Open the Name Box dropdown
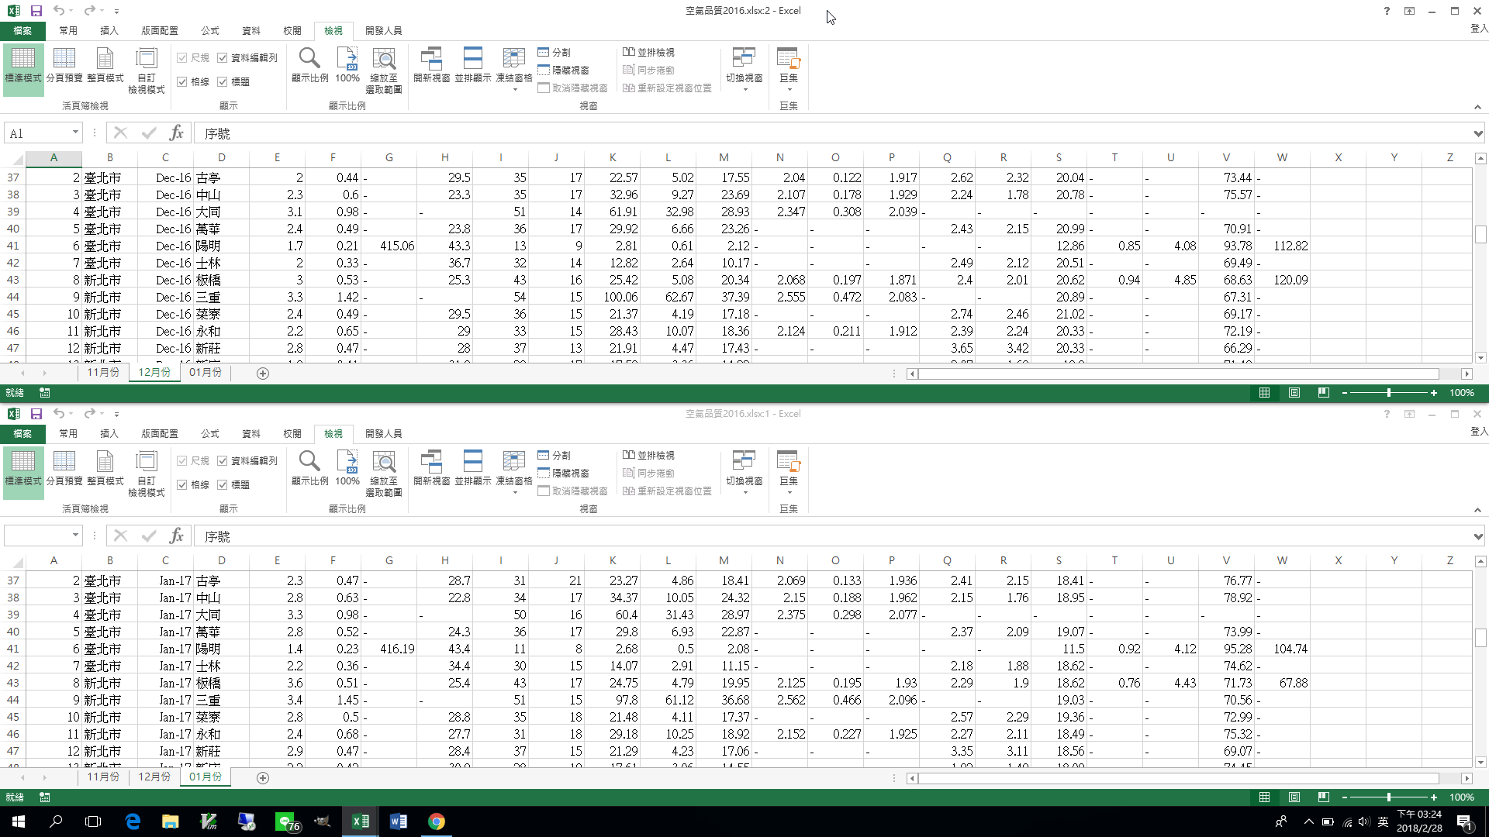 point(74,133)
